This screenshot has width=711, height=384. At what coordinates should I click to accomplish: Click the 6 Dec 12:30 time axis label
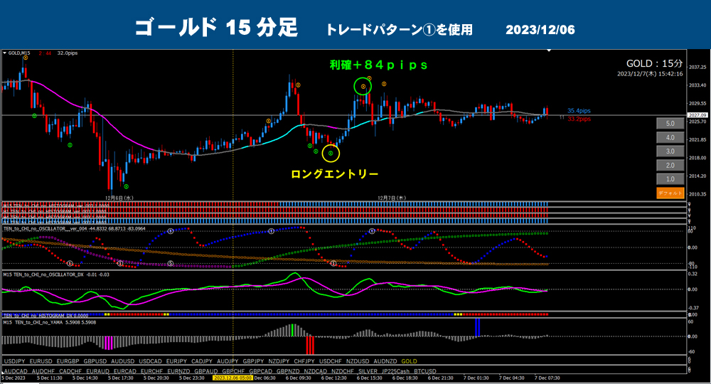[x=334, y=378]
